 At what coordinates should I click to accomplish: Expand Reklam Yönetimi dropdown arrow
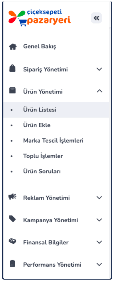[99, 198]
